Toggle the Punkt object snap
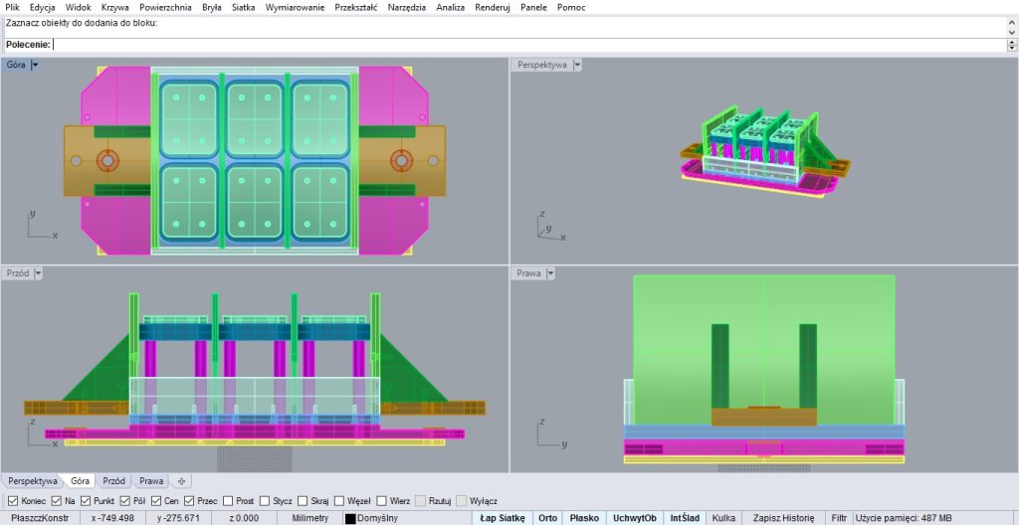 click(x=86, y=501)
